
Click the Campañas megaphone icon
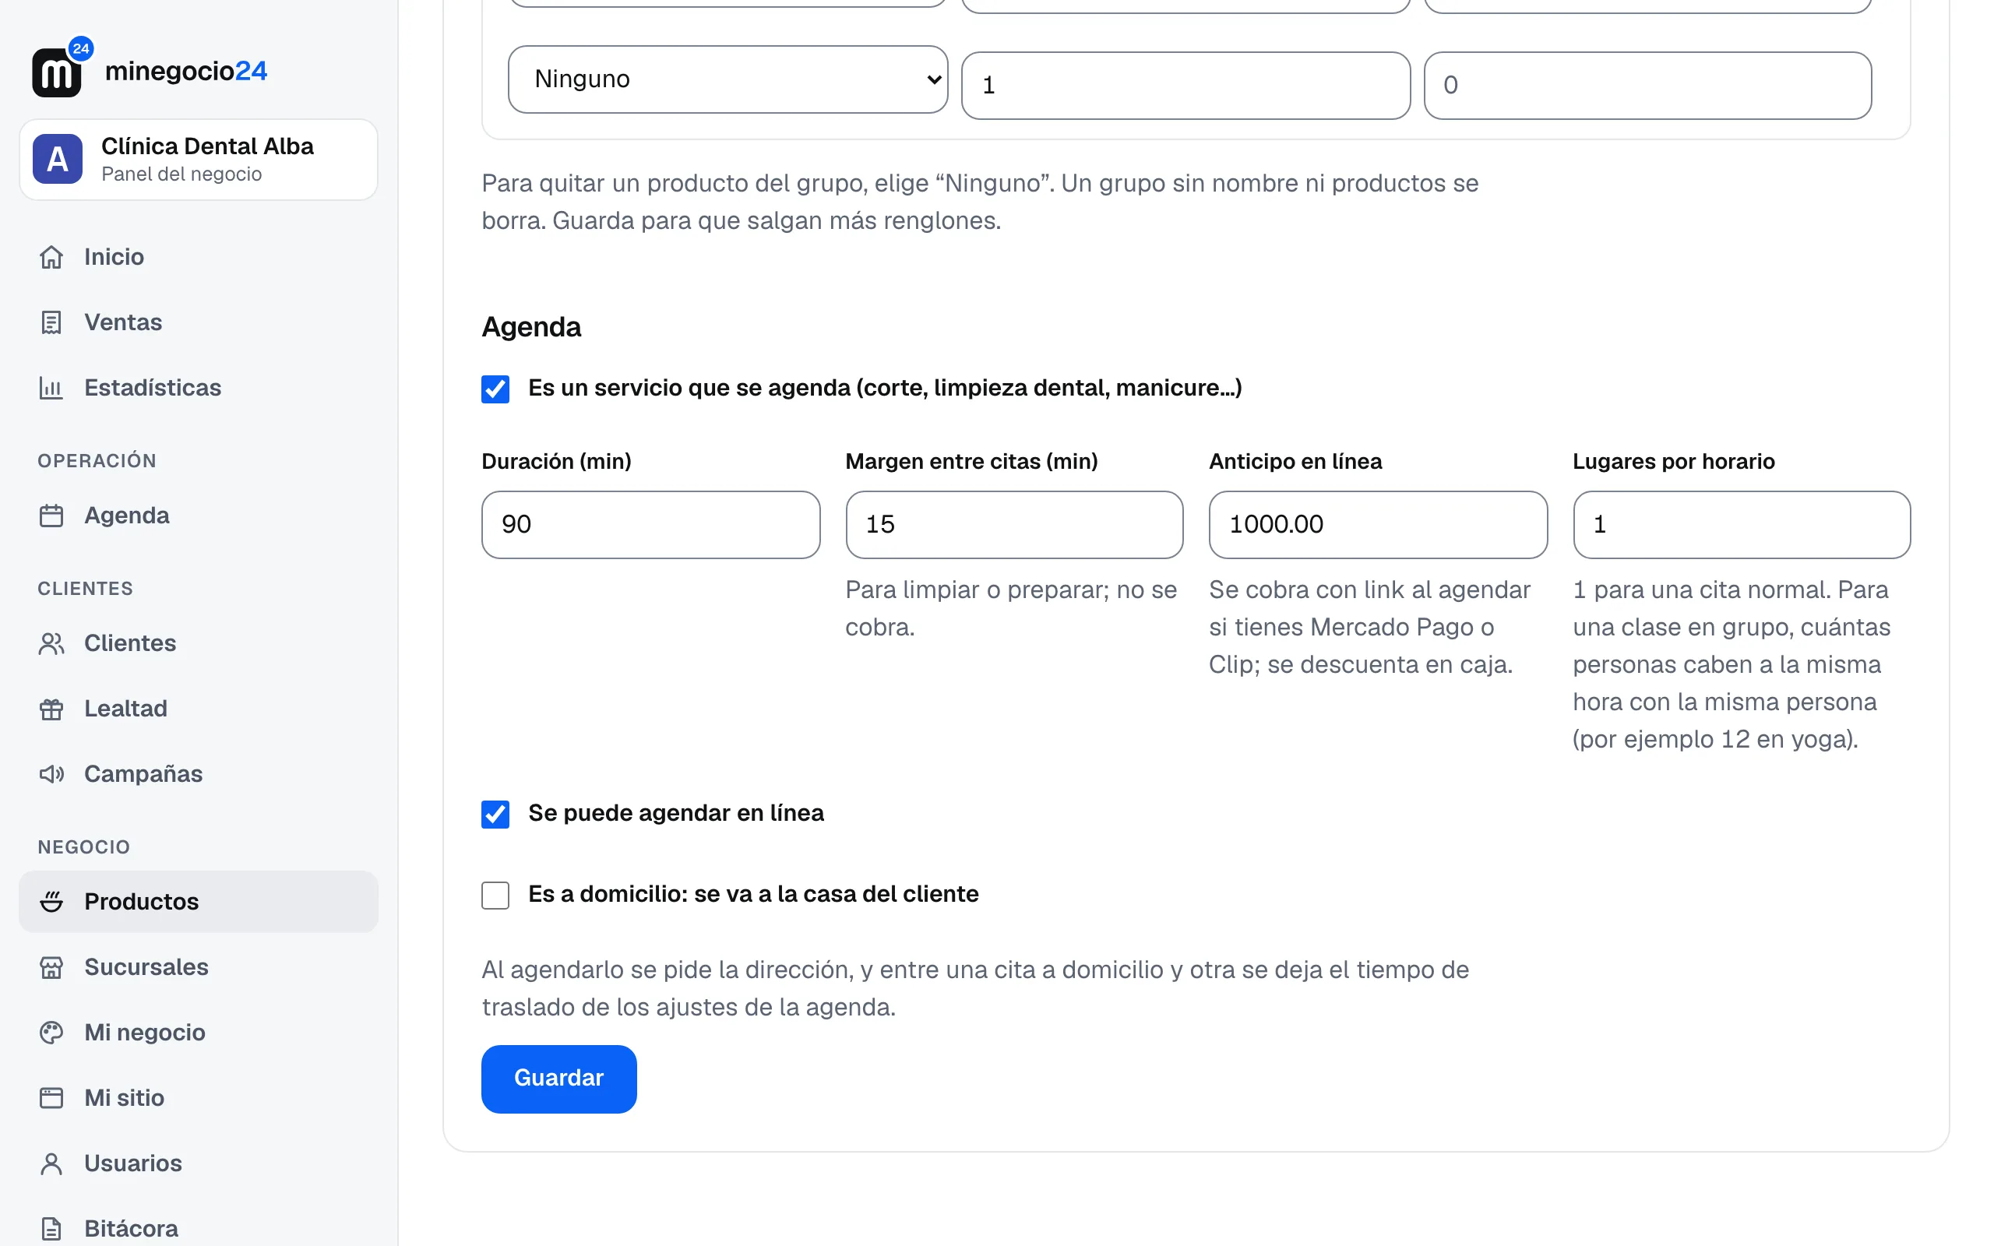pyautogui.click(x=51, y=774)
